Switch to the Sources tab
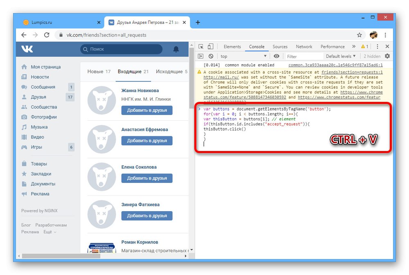 [x=280, y=46]
